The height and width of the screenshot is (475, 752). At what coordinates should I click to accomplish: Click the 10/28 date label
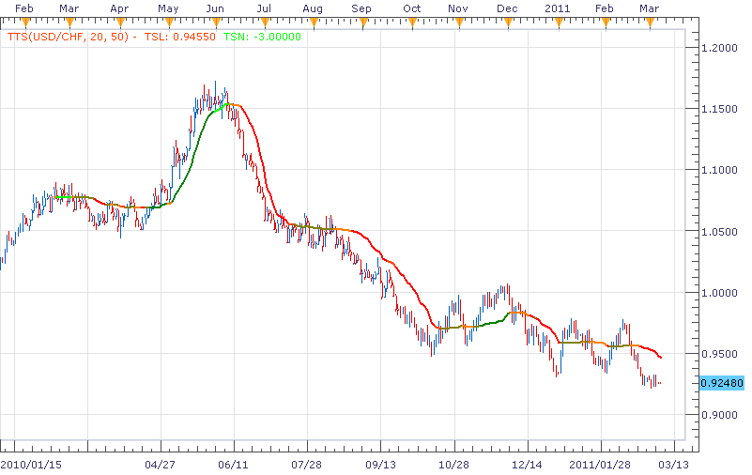[x=453, y=465]
